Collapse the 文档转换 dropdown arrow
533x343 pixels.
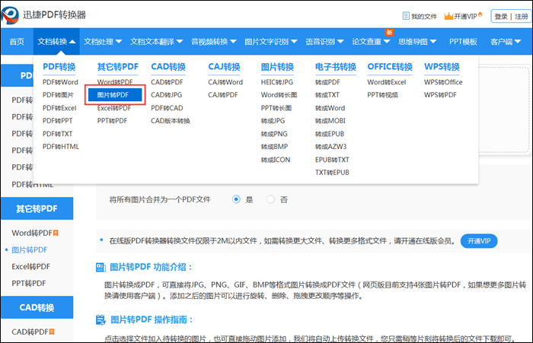(72, 42)
